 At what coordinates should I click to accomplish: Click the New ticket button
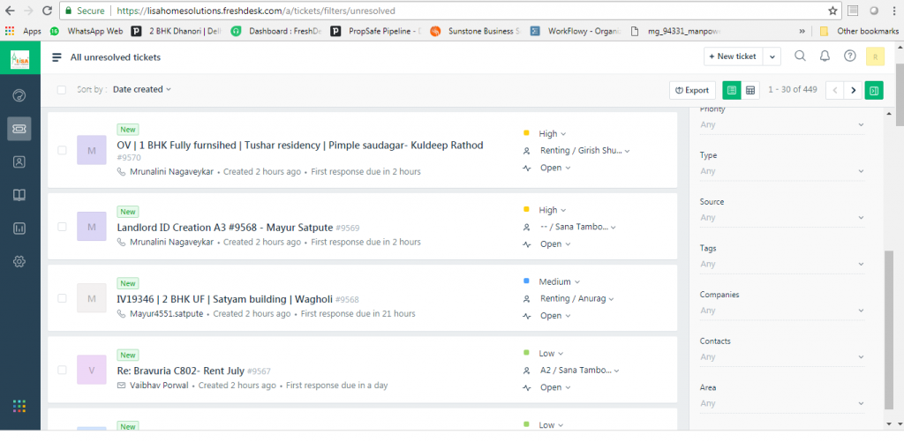(x=734, y=56)
